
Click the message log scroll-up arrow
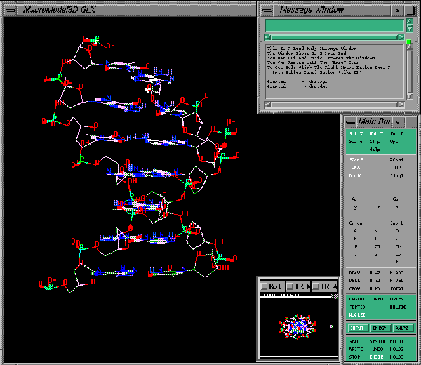(410, 47)
